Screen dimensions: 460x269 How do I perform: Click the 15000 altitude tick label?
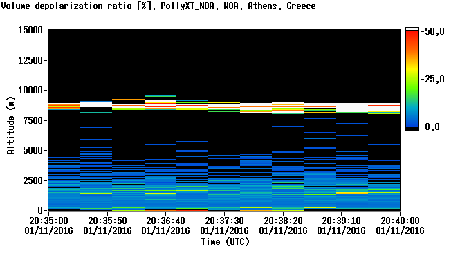tap(30, 30)
